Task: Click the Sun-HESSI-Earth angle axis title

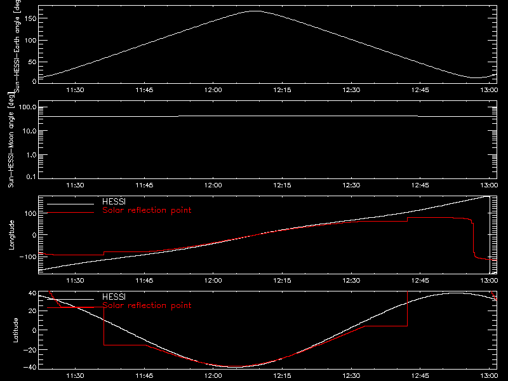Action: coord(18,46)
